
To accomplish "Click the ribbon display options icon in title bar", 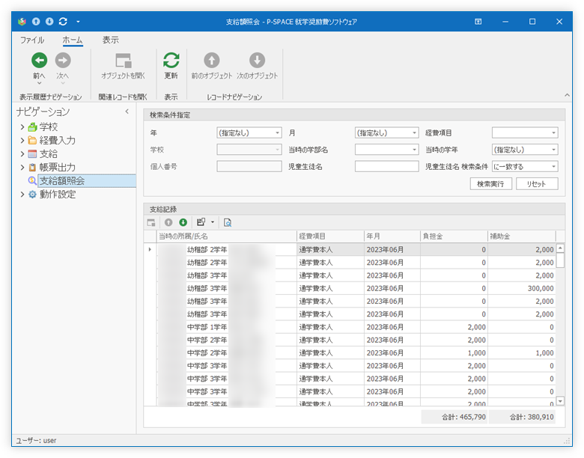I will pyautogui.click(x=478, y=22).
